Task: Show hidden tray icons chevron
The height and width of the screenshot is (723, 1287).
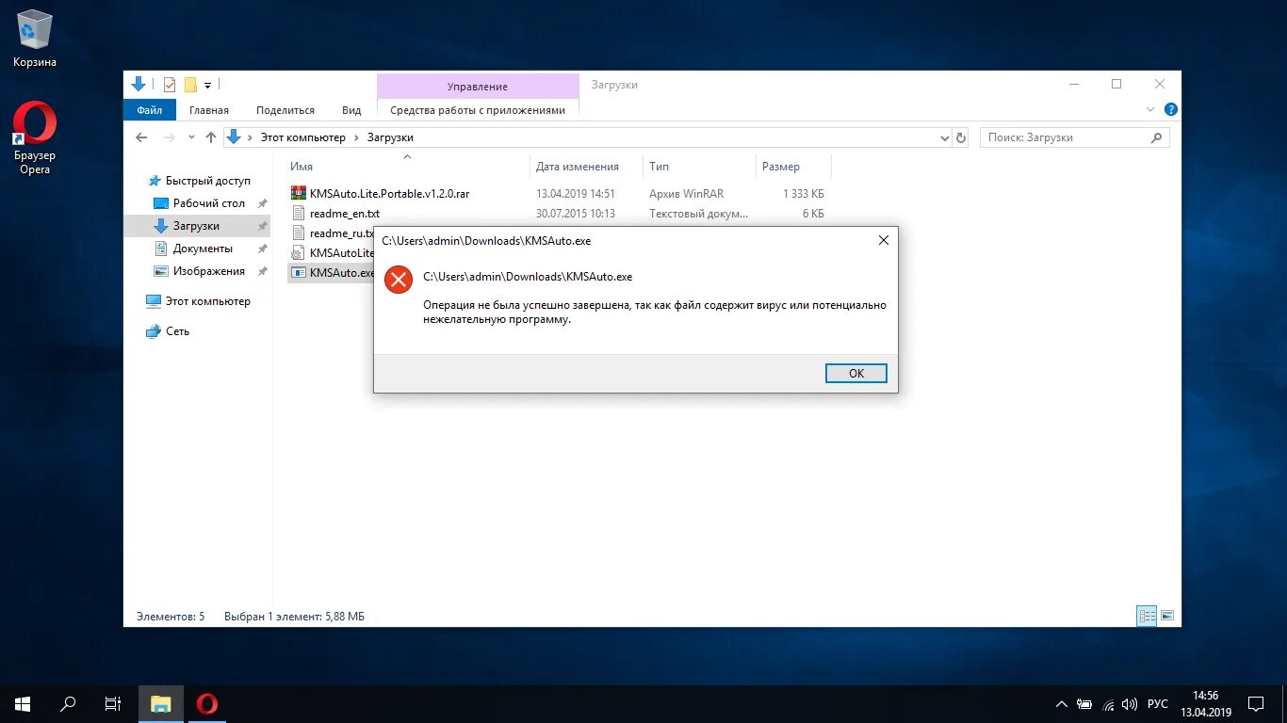Action: tap(1062, 704)
